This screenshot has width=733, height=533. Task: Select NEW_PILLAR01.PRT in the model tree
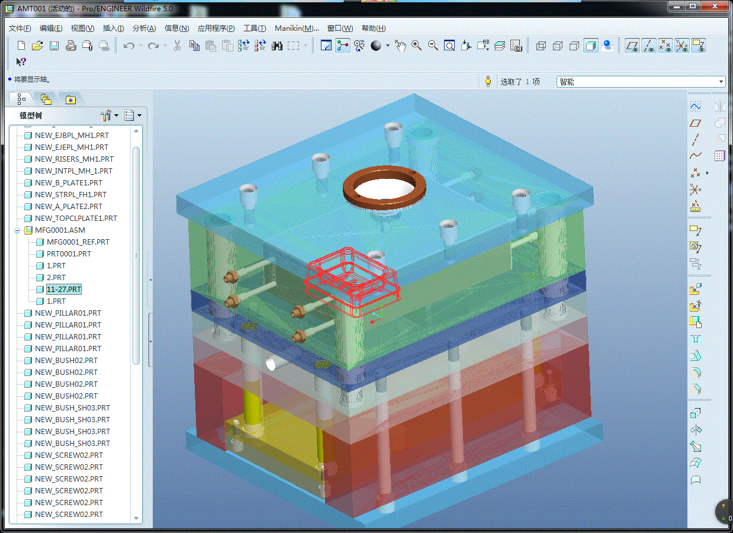[67, 313]
